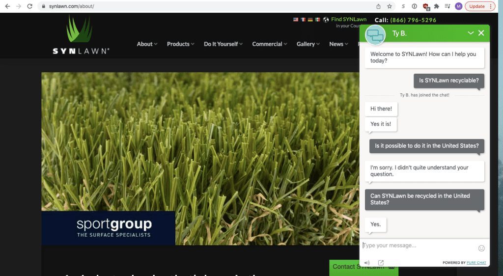503x276 pixels.
Task: Click the S extension icon
Action: [403, 6]
